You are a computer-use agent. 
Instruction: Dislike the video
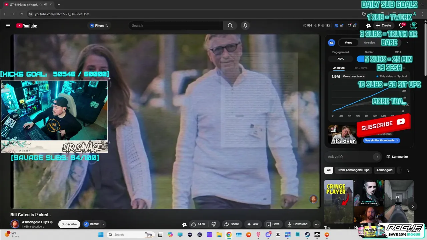coord(214,224)
